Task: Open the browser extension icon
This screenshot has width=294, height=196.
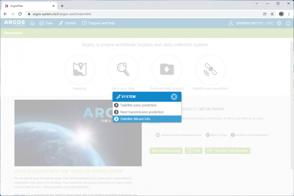Action: click(x=281, y=14)
